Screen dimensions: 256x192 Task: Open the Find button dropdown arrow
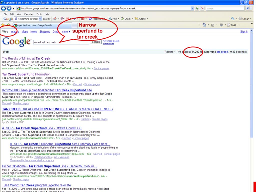point(118,19)
